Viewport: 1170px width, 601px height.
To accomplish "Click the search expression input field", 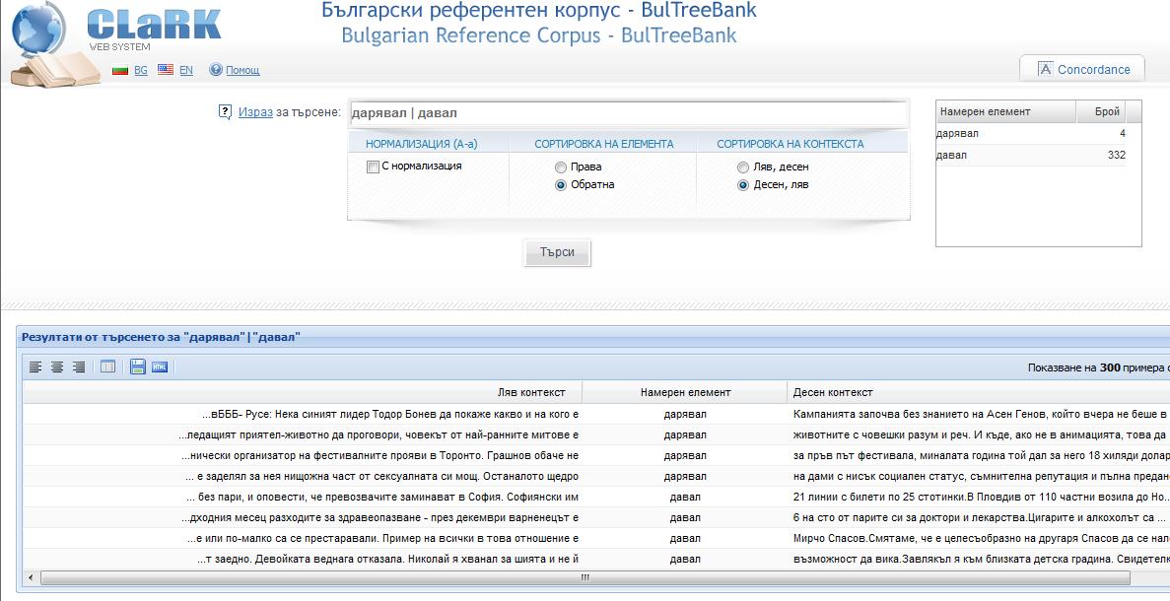I will 628,113.
